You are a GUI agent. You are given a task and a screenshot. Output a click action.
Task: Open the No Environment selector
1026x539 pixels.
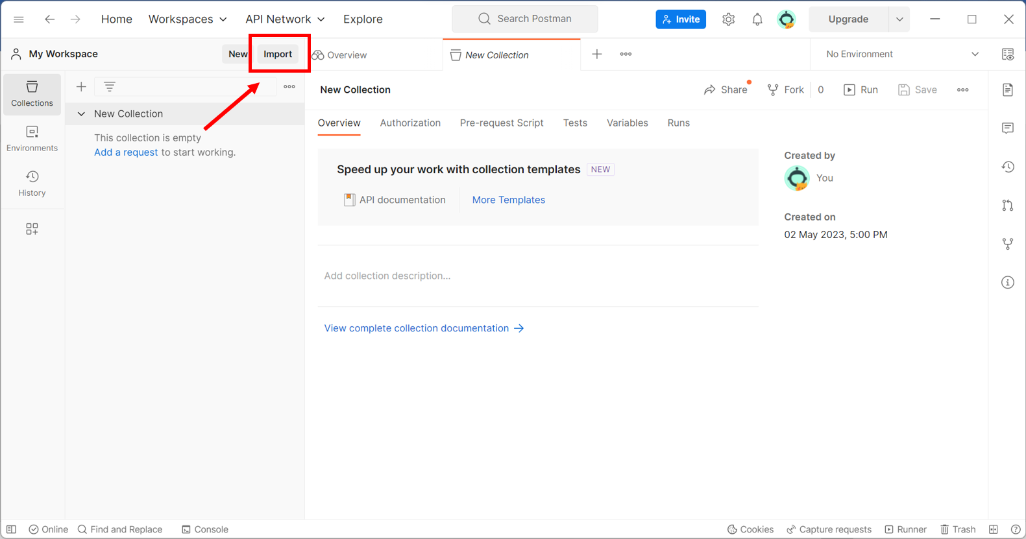point(901,54)
